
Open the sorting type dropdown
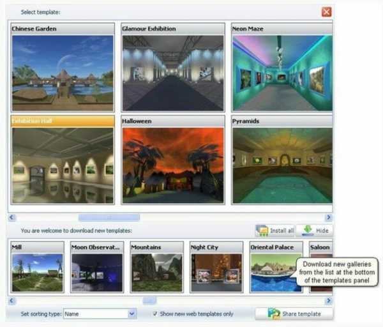pos(132,314)
